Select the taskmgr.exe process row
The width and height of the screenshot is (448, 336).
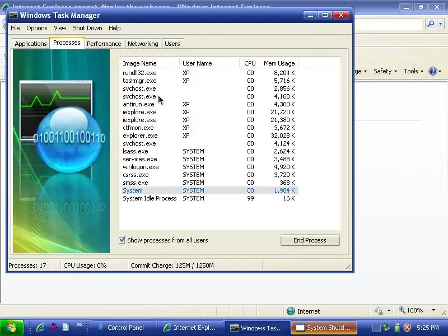point(210,81)
